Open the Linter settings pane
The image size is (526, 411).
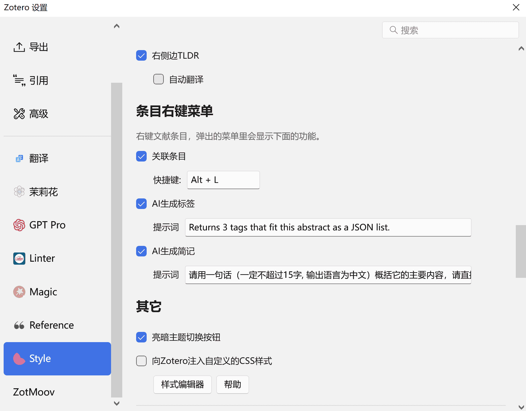coord(57,258)
